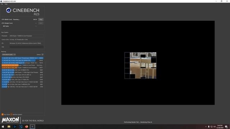
Task: Open the taskbar app next to File Explorer
Action: pos(15,126)
